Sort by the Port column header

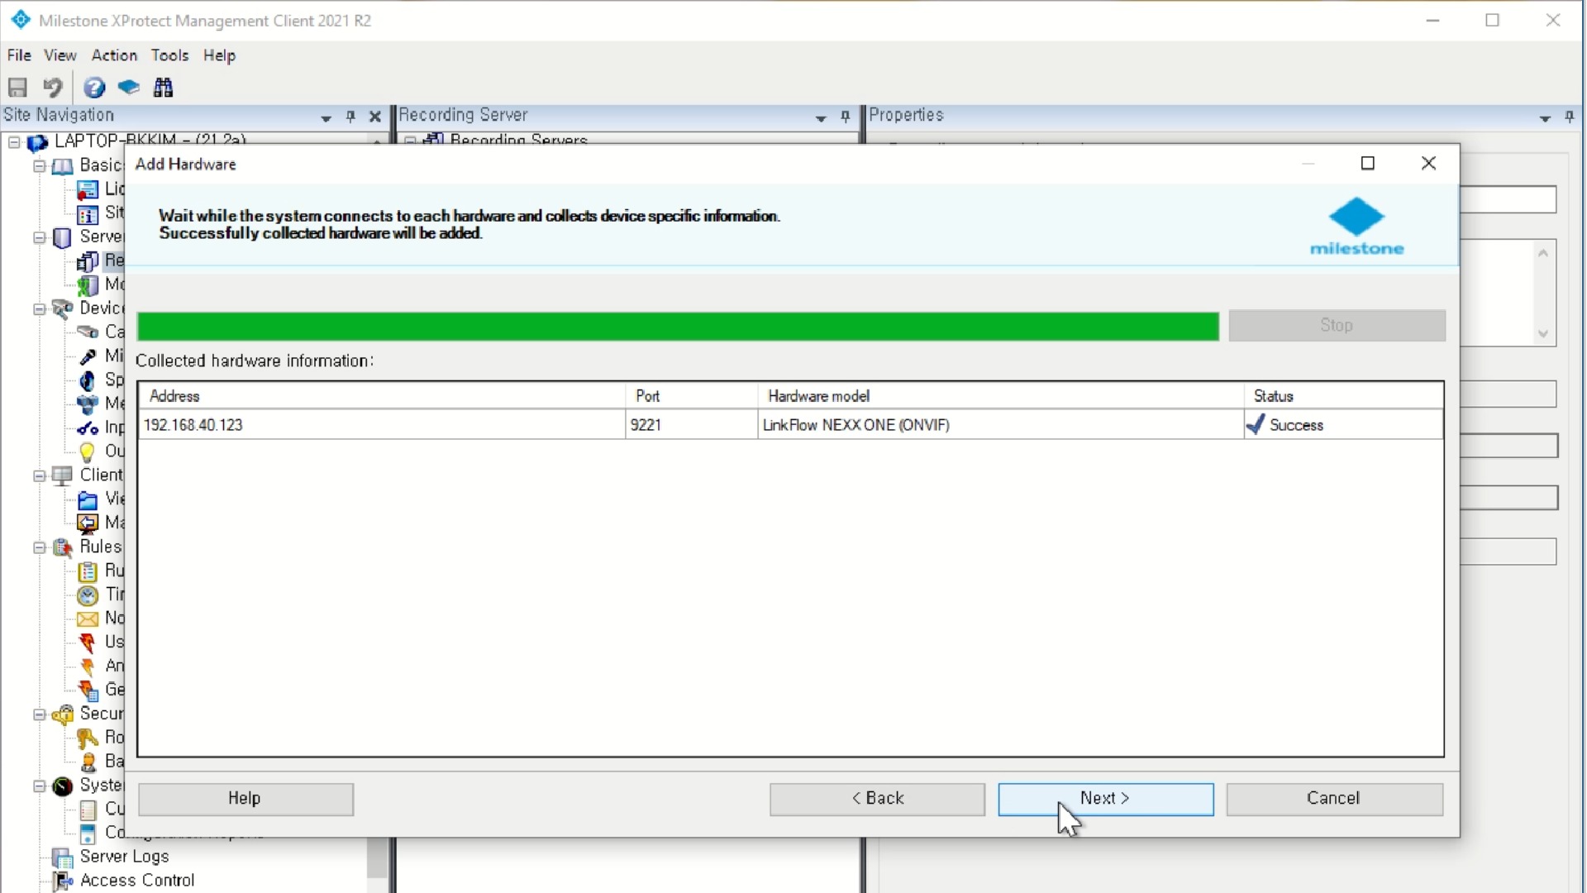692,396
